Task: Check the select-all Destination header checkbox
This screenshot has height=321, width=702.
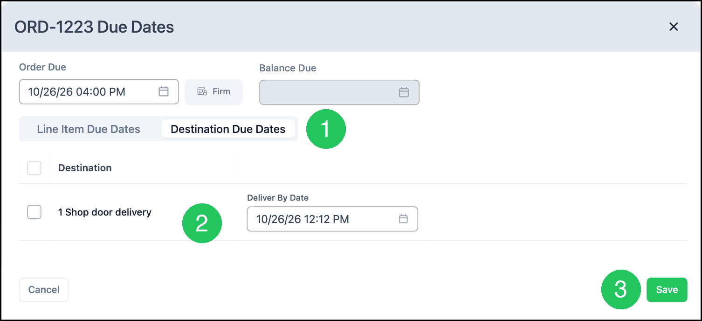Action: (34, 168)
